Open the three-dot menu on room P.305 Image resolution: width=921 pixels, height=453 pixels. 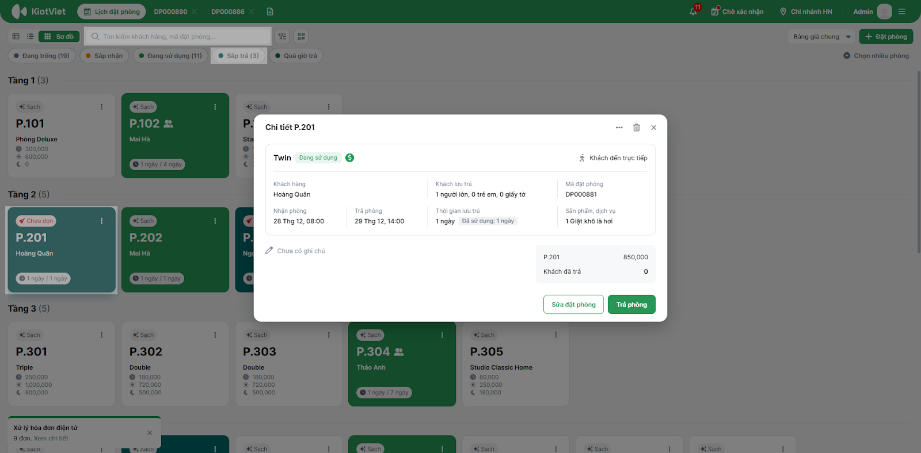(x=555, y=335)
